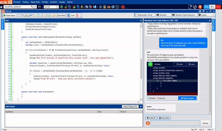Click the alarm clock icon

tap(117, 7)
